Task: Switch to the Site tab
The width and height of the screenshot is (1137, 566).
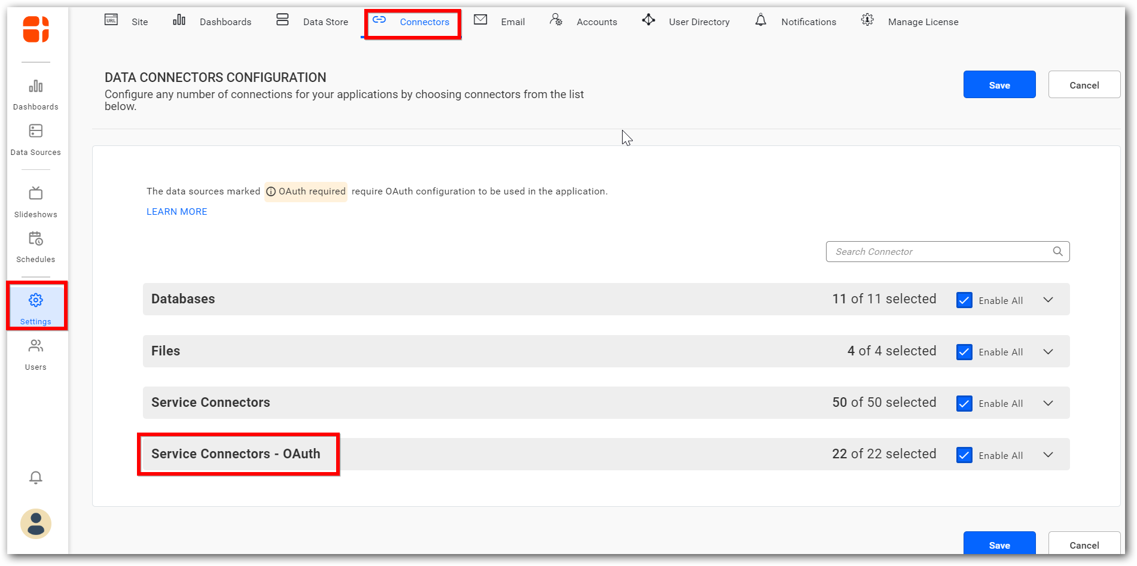Action: [x=139, y=22]
